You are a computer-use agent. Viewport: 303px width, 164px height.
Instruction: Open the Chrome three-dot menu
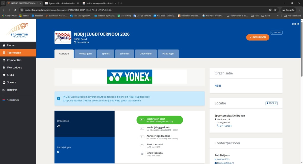[x=299, y=10]
